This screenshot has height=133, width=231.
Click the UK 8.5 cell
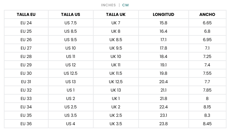[x=115, y=40]
